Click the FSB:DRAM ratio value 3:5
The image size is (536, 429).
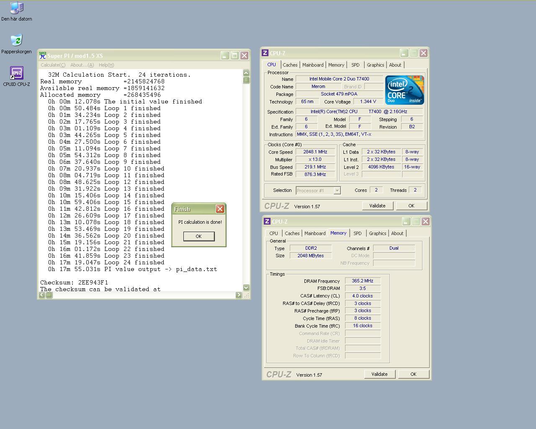pyautogui.click(x=363, y=288)
